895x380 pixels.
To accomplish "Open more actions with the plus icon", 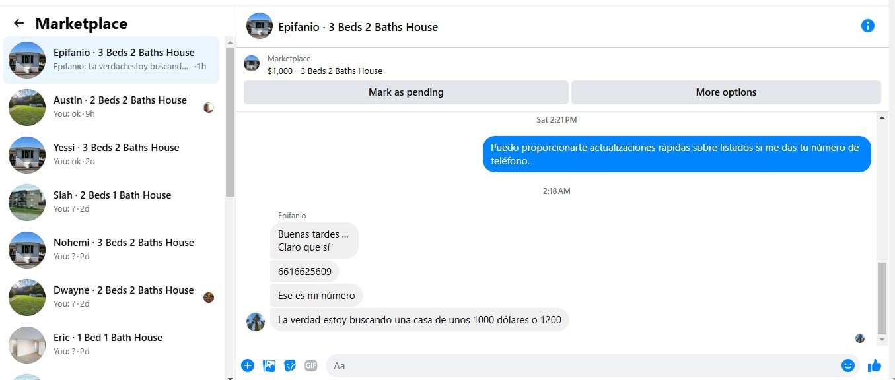I will [248, 365].
